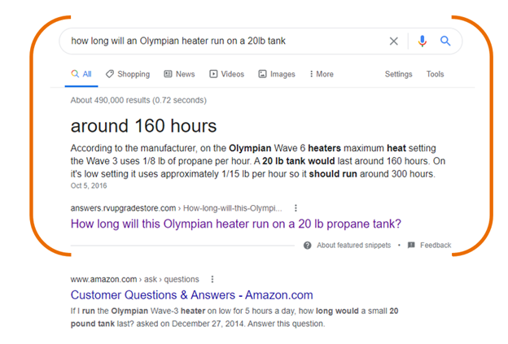Click the featured snippet paragraph text
508x344 pixels.
258,161
